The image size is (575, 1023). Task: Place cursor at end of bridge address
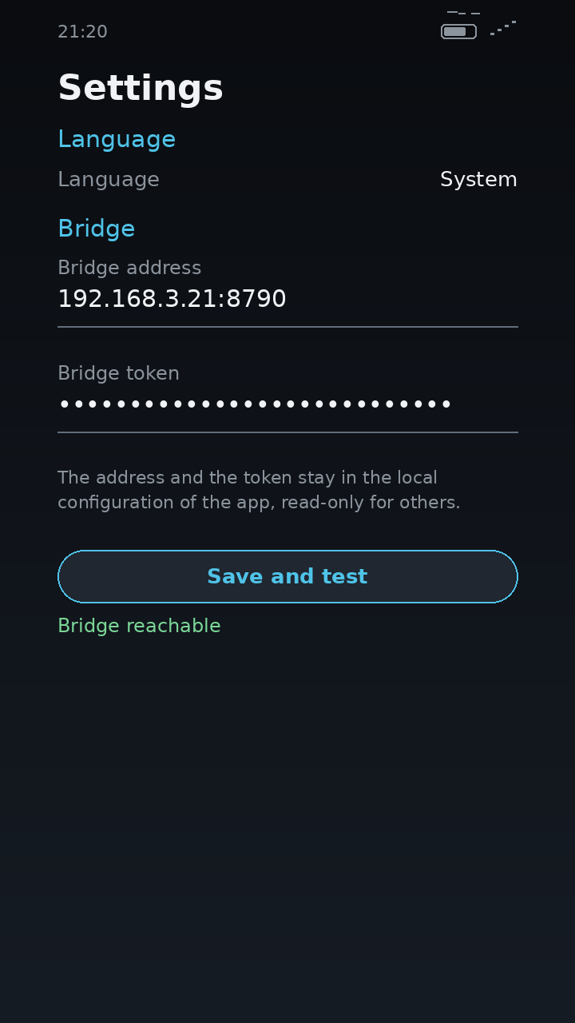coord(287,299)
